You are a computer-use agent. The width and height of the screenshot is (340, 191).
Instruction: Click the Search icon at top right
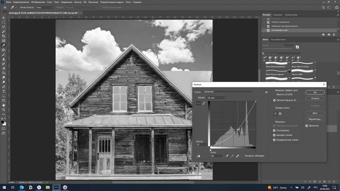(324, 7)
